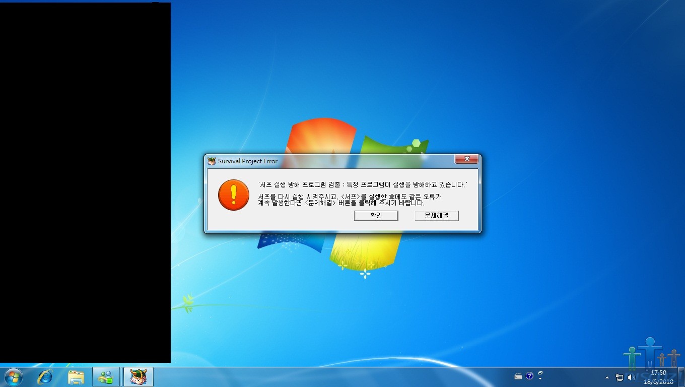The image size is (685, 387).
Task: Launch Internet Explorer from the taskbar
Action: [45, 377]
